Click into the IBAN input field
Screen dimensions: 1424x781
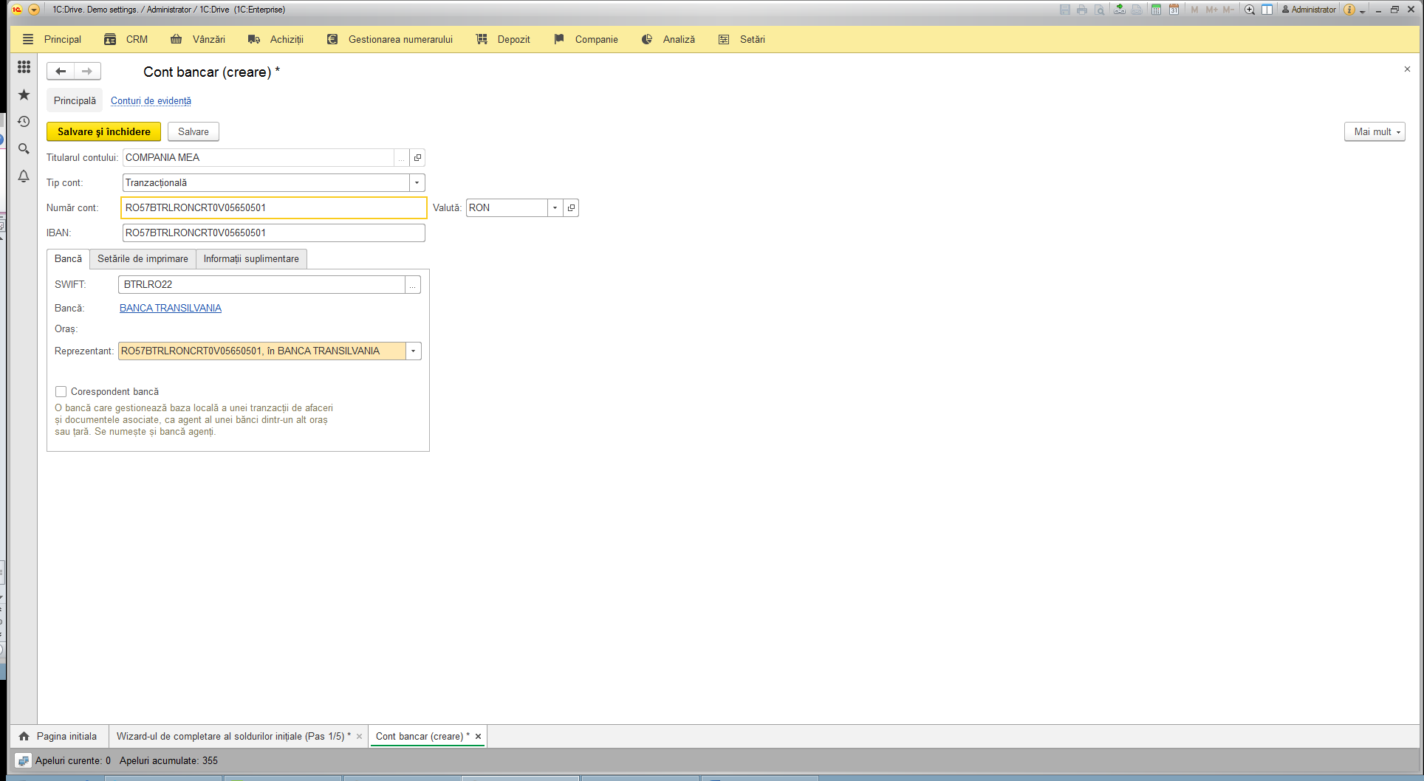pyautogui.click(x=273, y=233)
